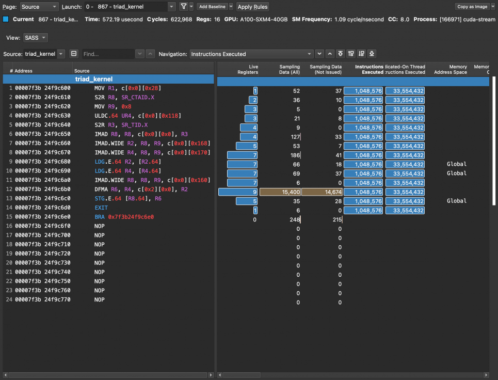
Task: Sort by Sampling Data (All) column header
Action: (289, 69)
